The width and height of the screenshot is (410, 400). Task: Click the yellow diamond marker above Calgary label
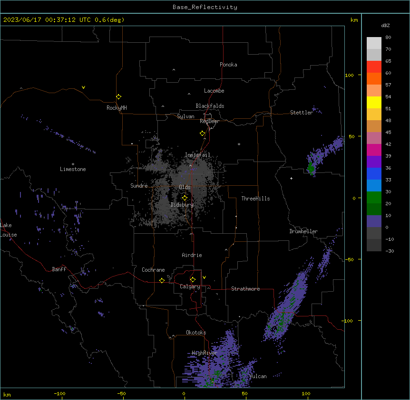(x=193, y=280)
